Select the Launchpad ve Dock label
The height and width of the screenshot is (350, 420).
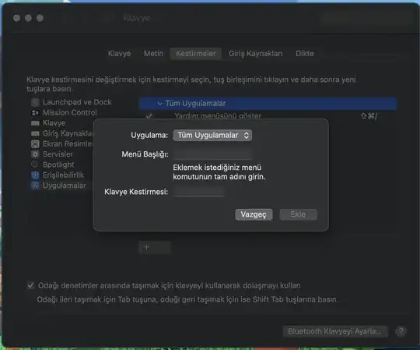77,102
